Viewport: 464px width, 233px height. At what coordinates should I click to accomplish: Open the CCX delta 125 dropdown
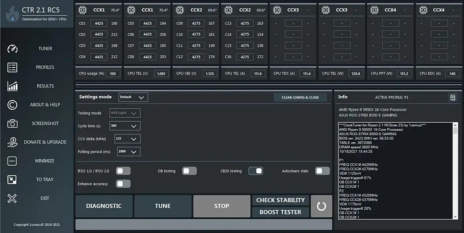coord(127,138)
